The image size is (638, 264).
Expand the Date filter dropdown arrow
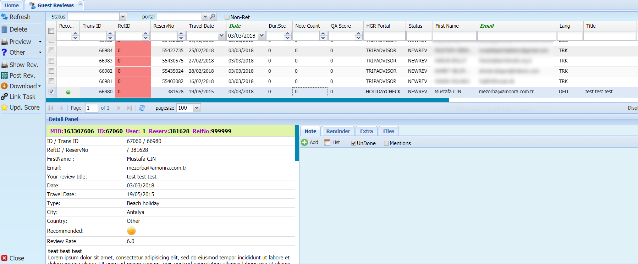262,35
